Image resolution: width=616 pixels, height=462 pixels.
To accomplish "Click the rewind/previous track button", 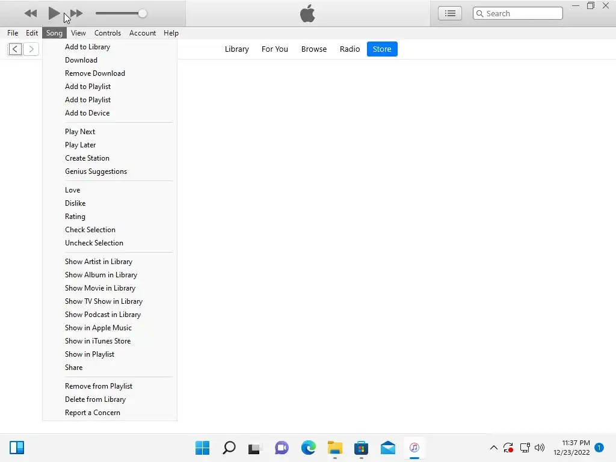I will click(x=30, y=13).
